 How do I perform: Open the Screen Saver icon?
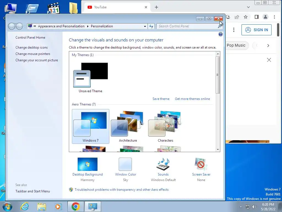201,164
